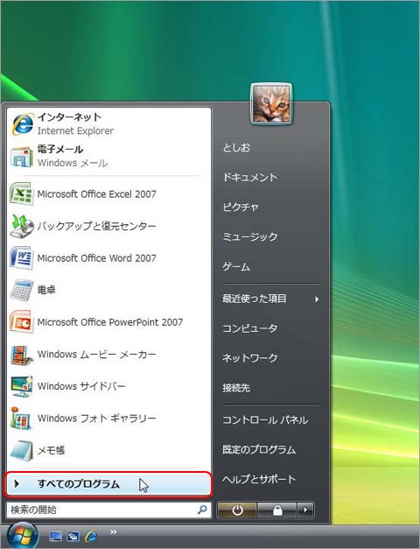Screen dimensions: 420x549
Task: Click Show Desktop quick launch icon
Action: (x=55, y=537)
